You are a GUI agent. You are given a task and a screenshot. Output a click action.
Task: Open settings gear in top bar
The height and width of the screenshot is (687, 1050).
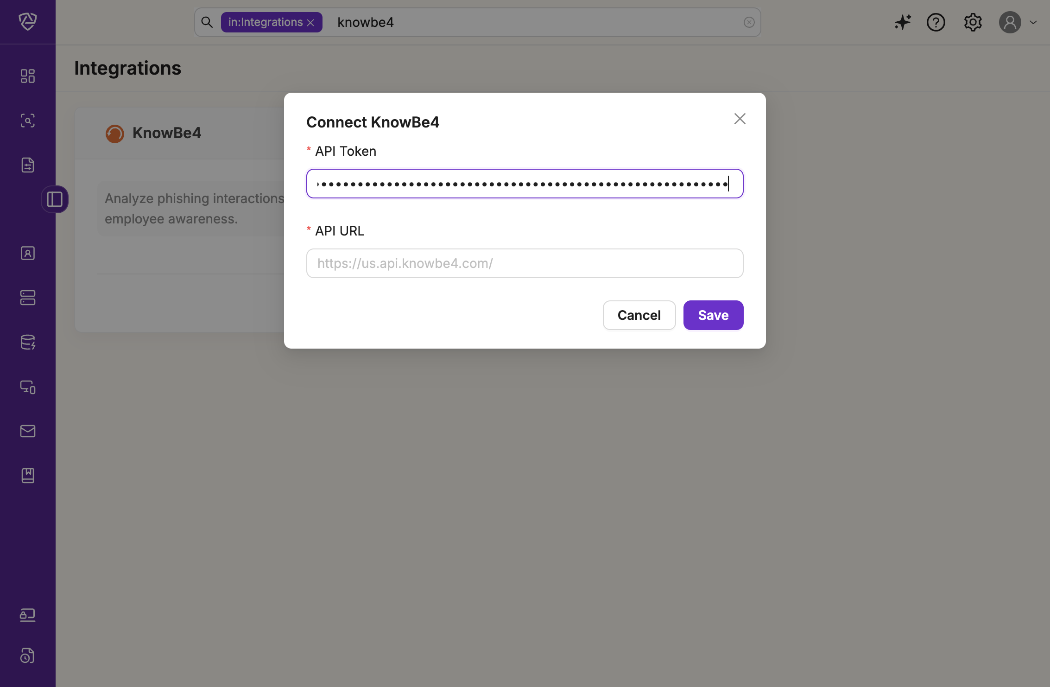point(973,22)
